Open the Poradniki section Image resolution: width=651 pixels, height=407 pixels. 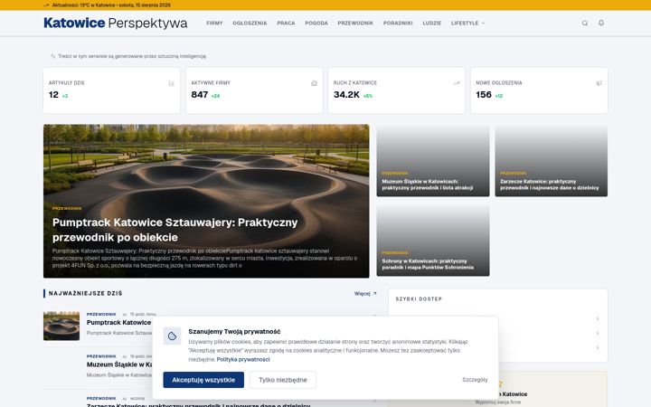[x=398, y=24]
